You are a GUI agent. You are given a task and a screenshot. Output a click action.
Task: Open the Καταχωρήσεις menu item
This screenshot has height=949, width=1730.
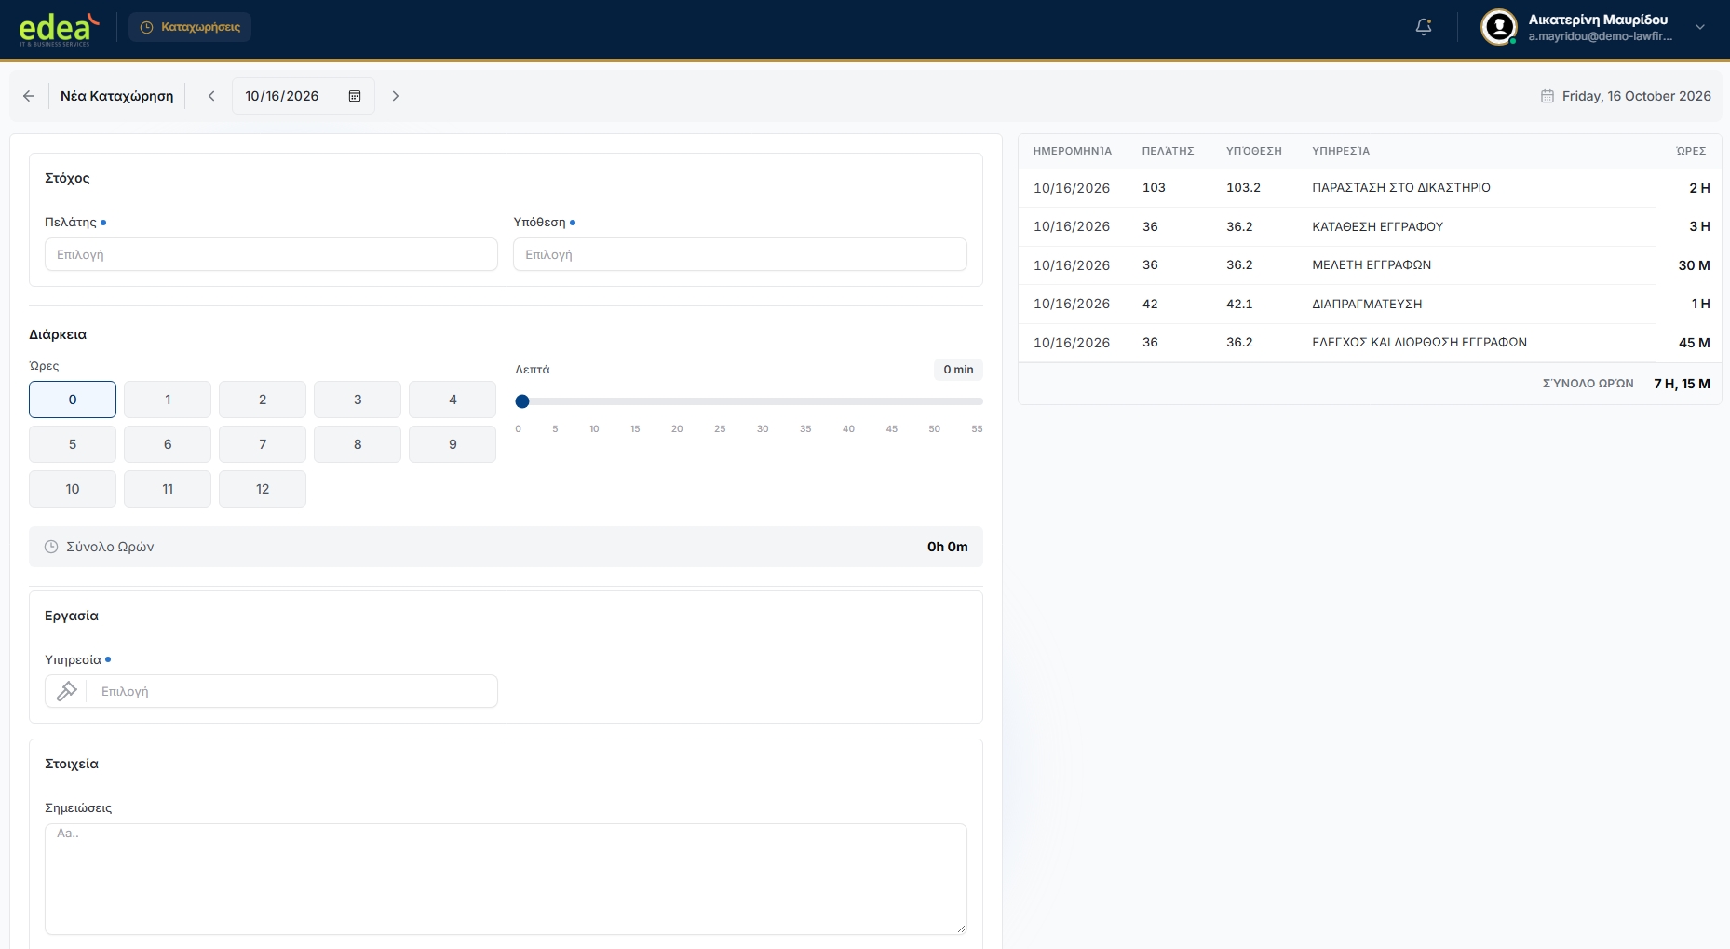[190, 27]
